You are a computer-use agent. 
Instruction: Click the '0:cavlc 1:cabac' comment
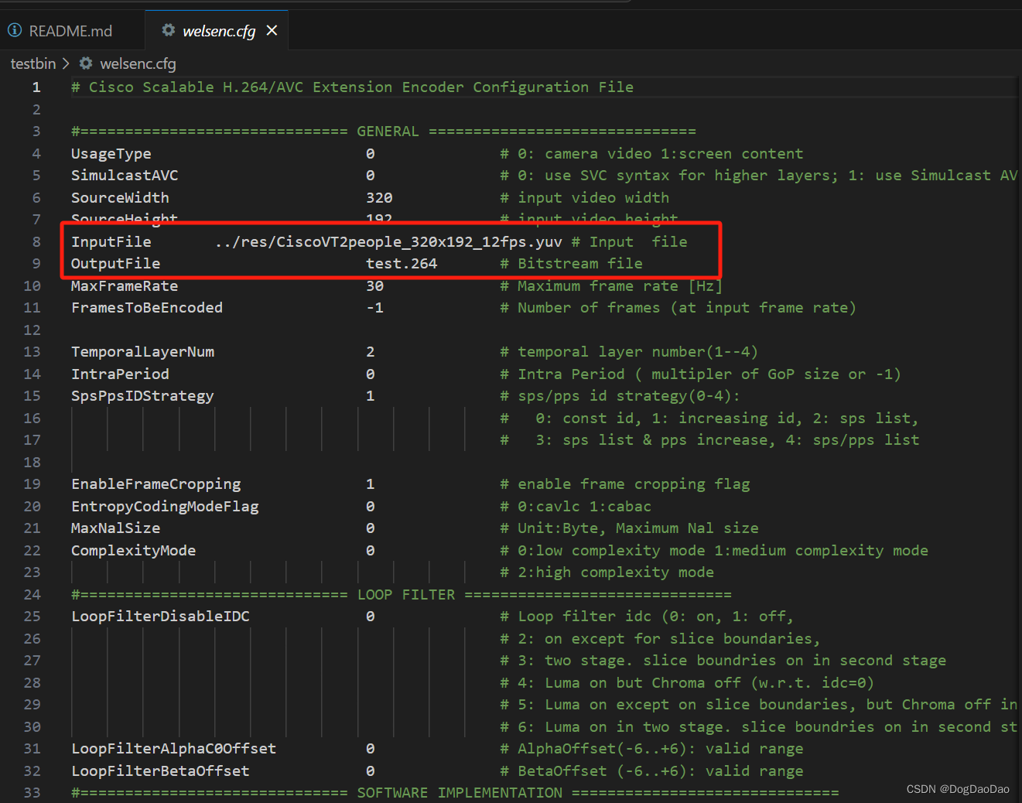(x=576, y=507)
